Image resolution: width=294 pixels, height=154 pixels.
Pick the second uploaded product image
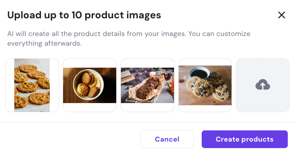(x=90, y=85)
